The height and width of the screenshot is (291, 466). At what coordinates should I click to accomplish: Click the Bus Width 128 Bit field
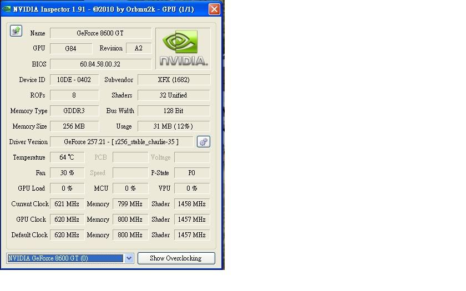(174, 111)
